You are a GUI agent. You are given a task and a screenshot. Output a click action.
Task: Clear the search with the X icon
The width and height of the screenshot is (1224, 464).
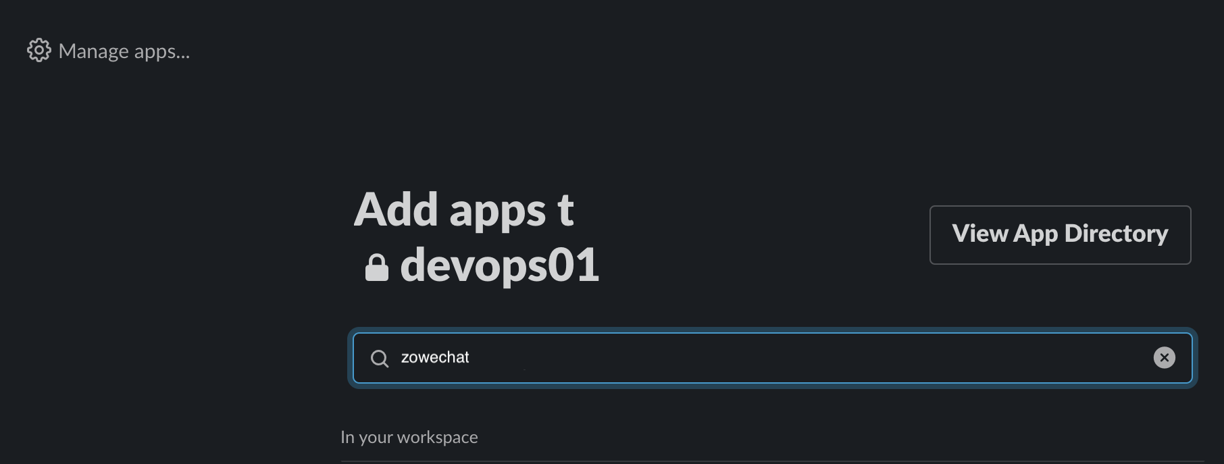coord(1164,357)
